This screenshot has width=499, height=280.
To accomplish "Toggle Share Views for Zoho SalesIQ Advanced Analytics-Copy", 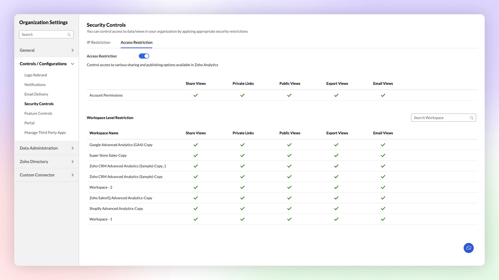I will click(196, 198).
